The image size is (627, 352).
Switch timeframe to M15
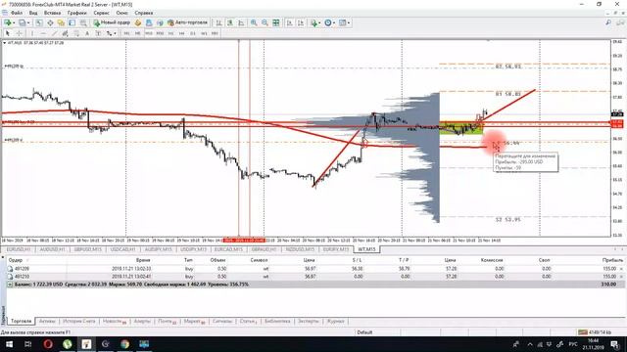point(149,33)
